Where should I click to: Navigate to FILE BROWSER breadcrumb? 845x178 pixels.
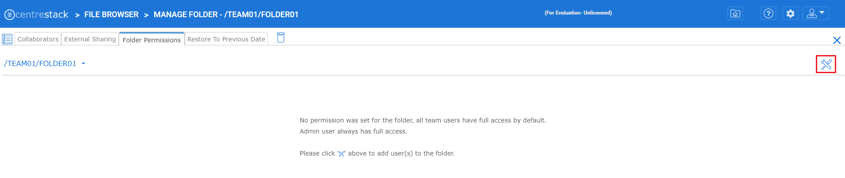111,15
